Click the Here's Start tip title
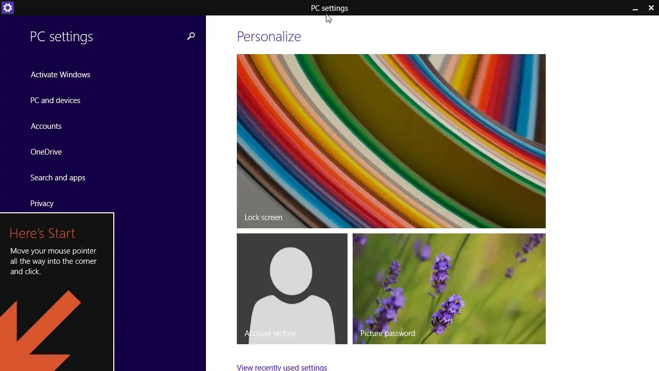 [x=42, y=233]
